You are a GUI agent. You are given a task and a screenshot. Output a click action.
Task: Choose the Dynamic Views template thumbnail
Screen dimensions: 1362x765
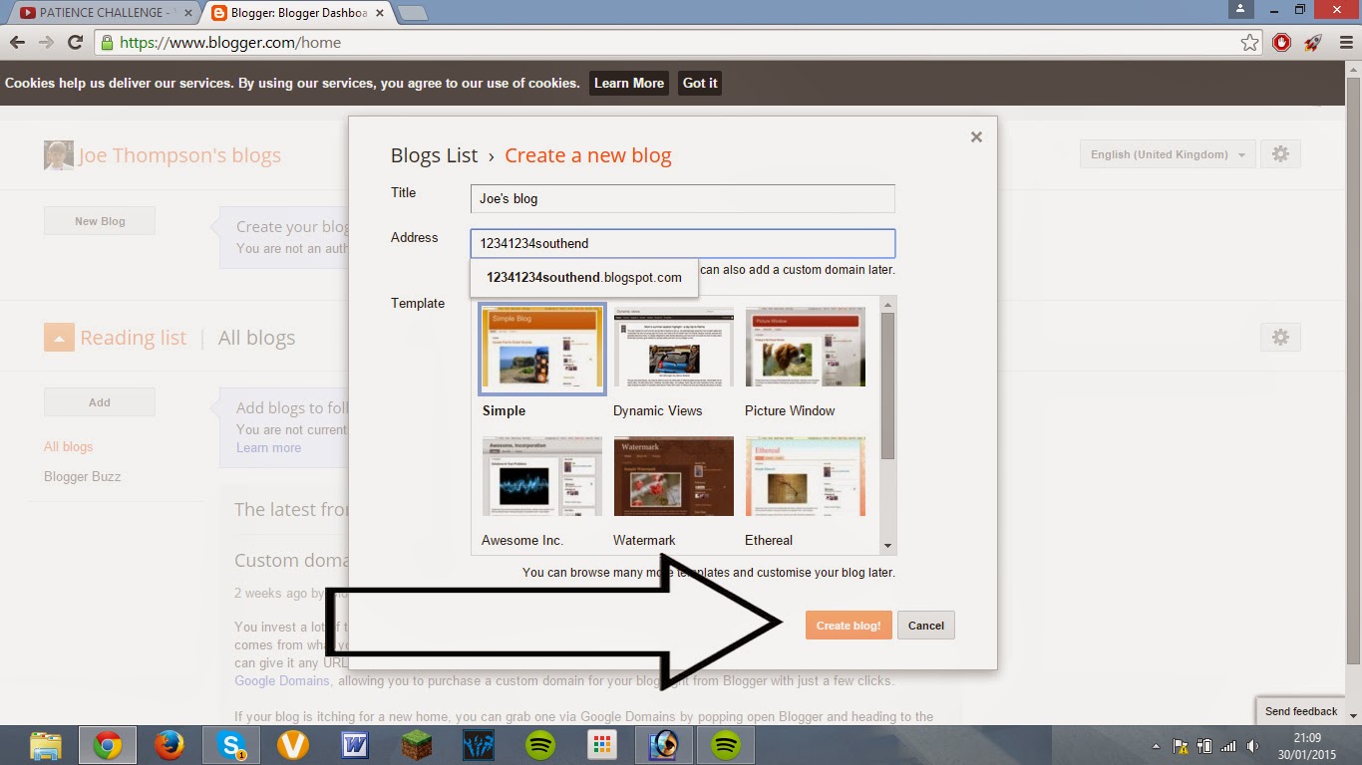[x=673, y=346]
